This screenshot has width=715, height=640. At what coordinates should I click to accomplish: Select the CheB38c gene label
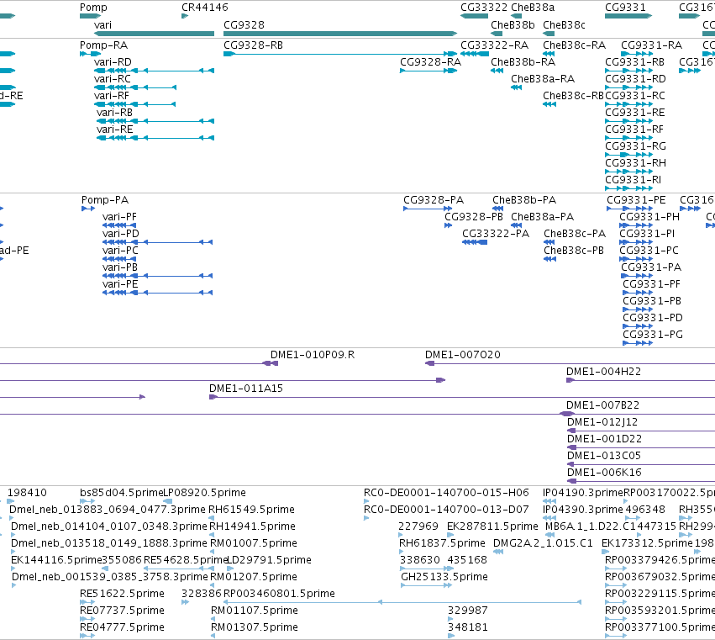(x=564, y=24)
